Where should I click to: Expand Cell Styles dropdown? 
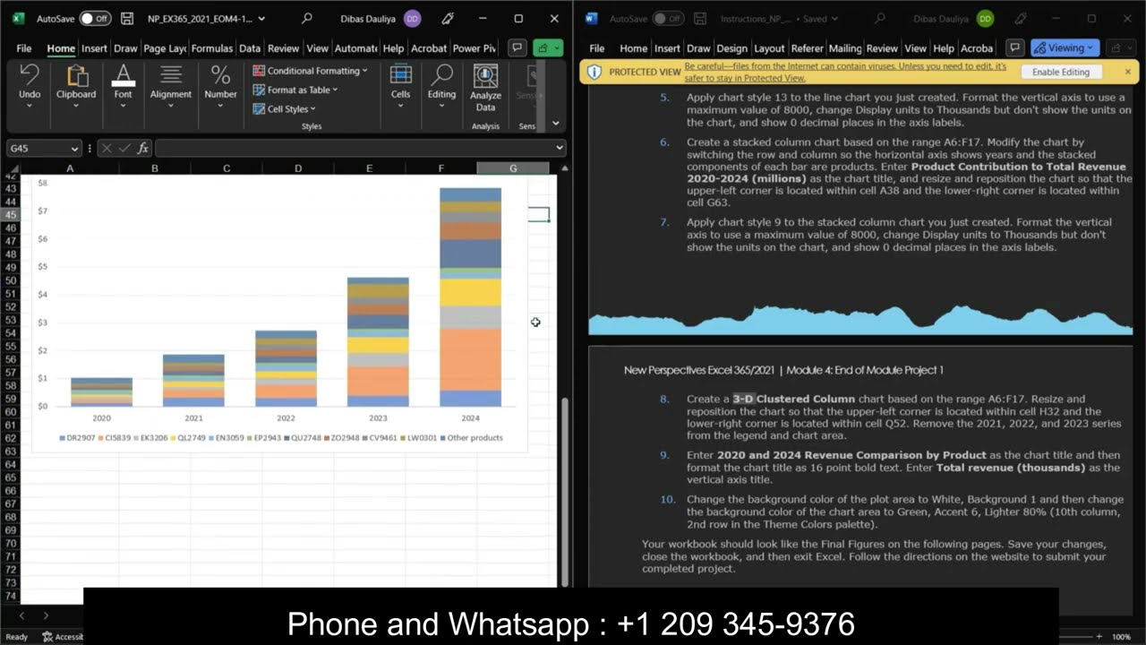tap(312, 109)
